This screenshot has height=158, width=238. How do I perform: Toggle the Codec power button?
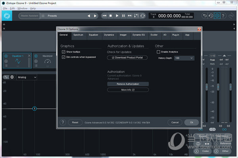[x=197, y=151]
